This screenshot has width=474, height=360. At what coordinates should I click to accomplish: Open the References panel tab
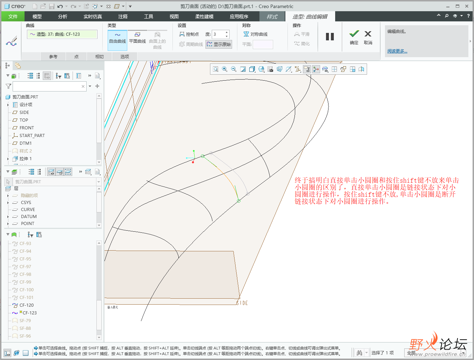[x=53, y=56]
